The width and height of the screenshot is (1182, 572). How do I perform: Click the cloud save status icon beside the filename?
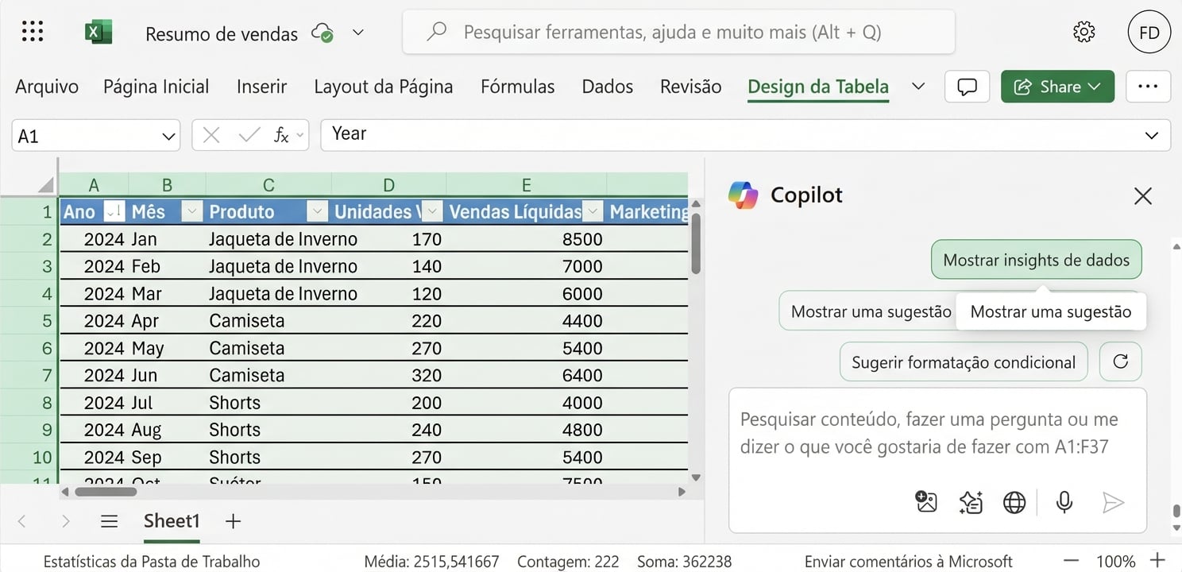point(322,33)
